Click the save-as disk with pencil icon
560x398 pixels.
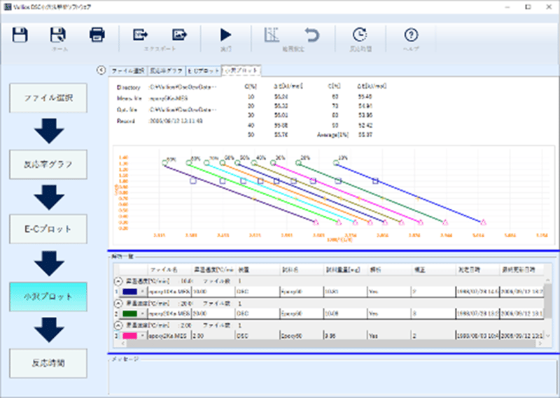58,35
